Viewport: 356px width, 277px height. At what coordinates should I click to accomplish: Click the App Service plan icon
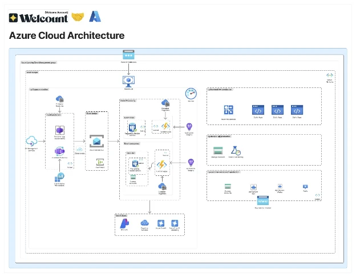pyautogui.click(x=253, y=187)
